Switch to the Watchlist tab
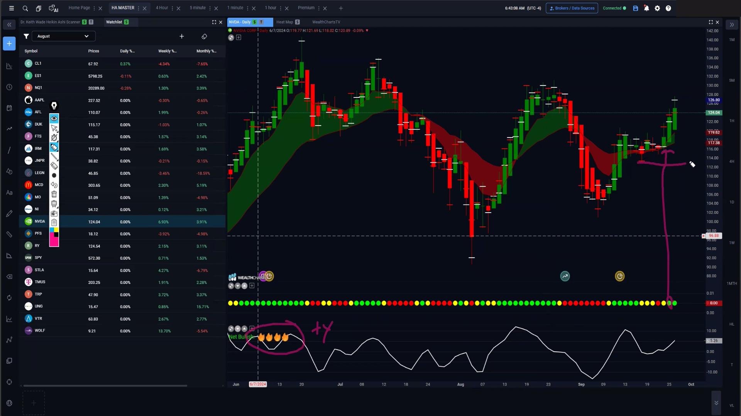 click(114, 22)
